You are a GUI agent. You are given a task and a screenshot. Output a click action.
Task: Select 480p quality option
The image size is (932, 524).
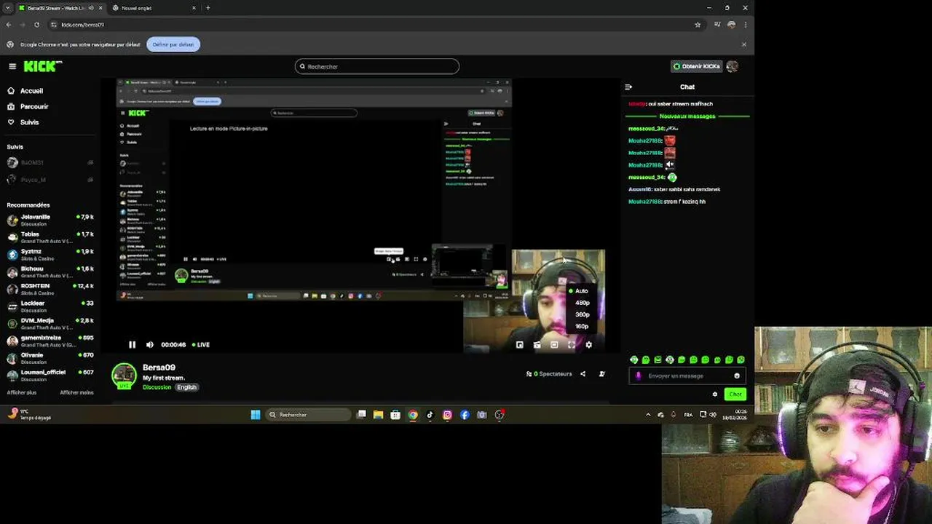[582, 303]
